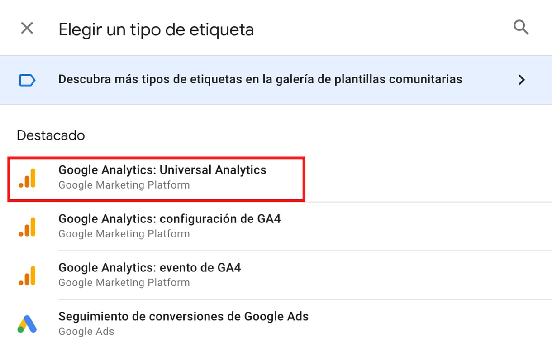Image resolution: width=552 pixels, height=348 pixels.
Task: Click the Google Ads logo icon
Action: point(27,324)
